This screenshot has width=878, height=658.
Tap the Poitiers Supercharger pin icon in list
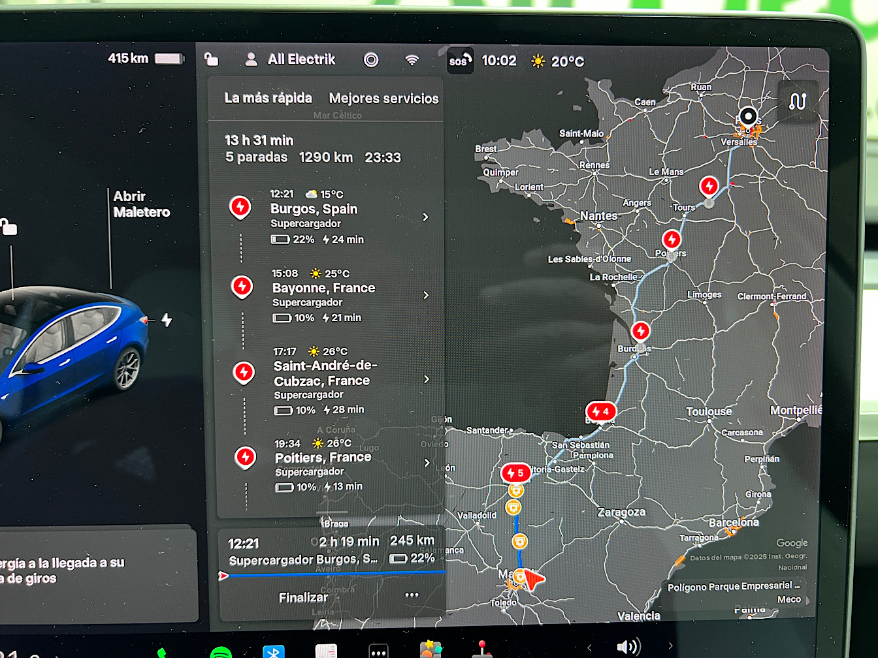[x=246, y=458]
